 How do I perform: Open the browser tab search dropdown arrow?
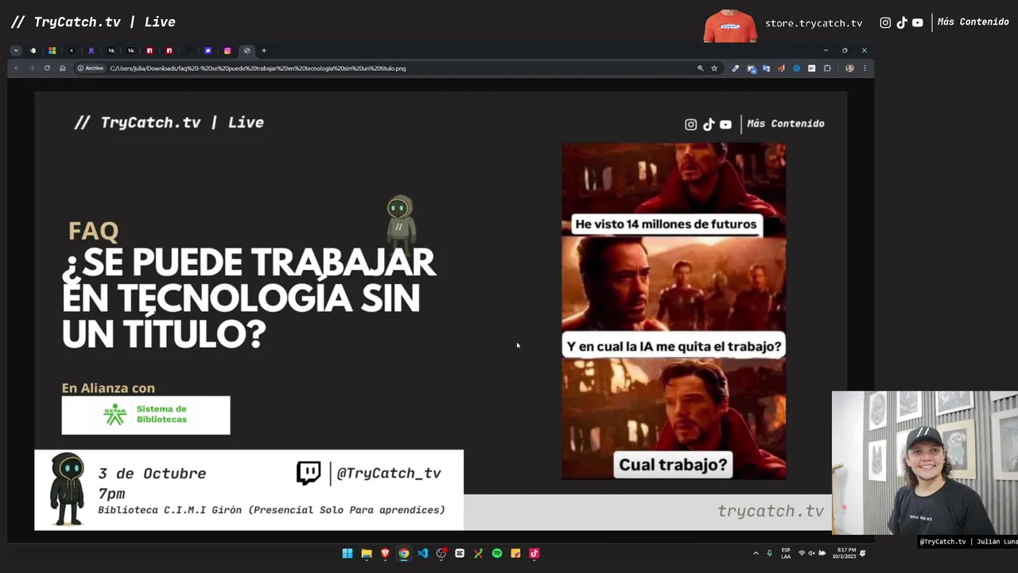16,50
